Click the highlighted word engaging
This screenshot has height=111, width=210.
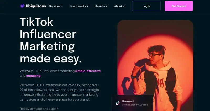pos(33,76)
